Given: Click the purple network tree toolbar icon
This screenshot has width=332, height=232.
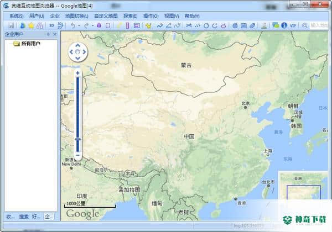Looking at the screenshot, I should [40, 26].
